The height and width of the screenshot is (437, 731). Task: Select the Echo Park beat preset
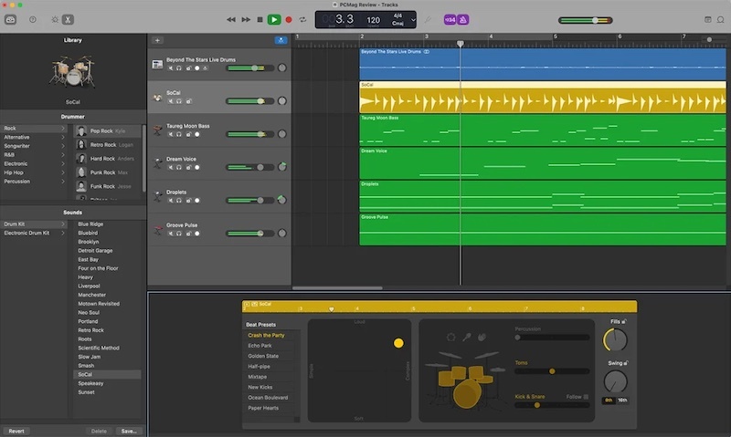(x=260, y=346)
